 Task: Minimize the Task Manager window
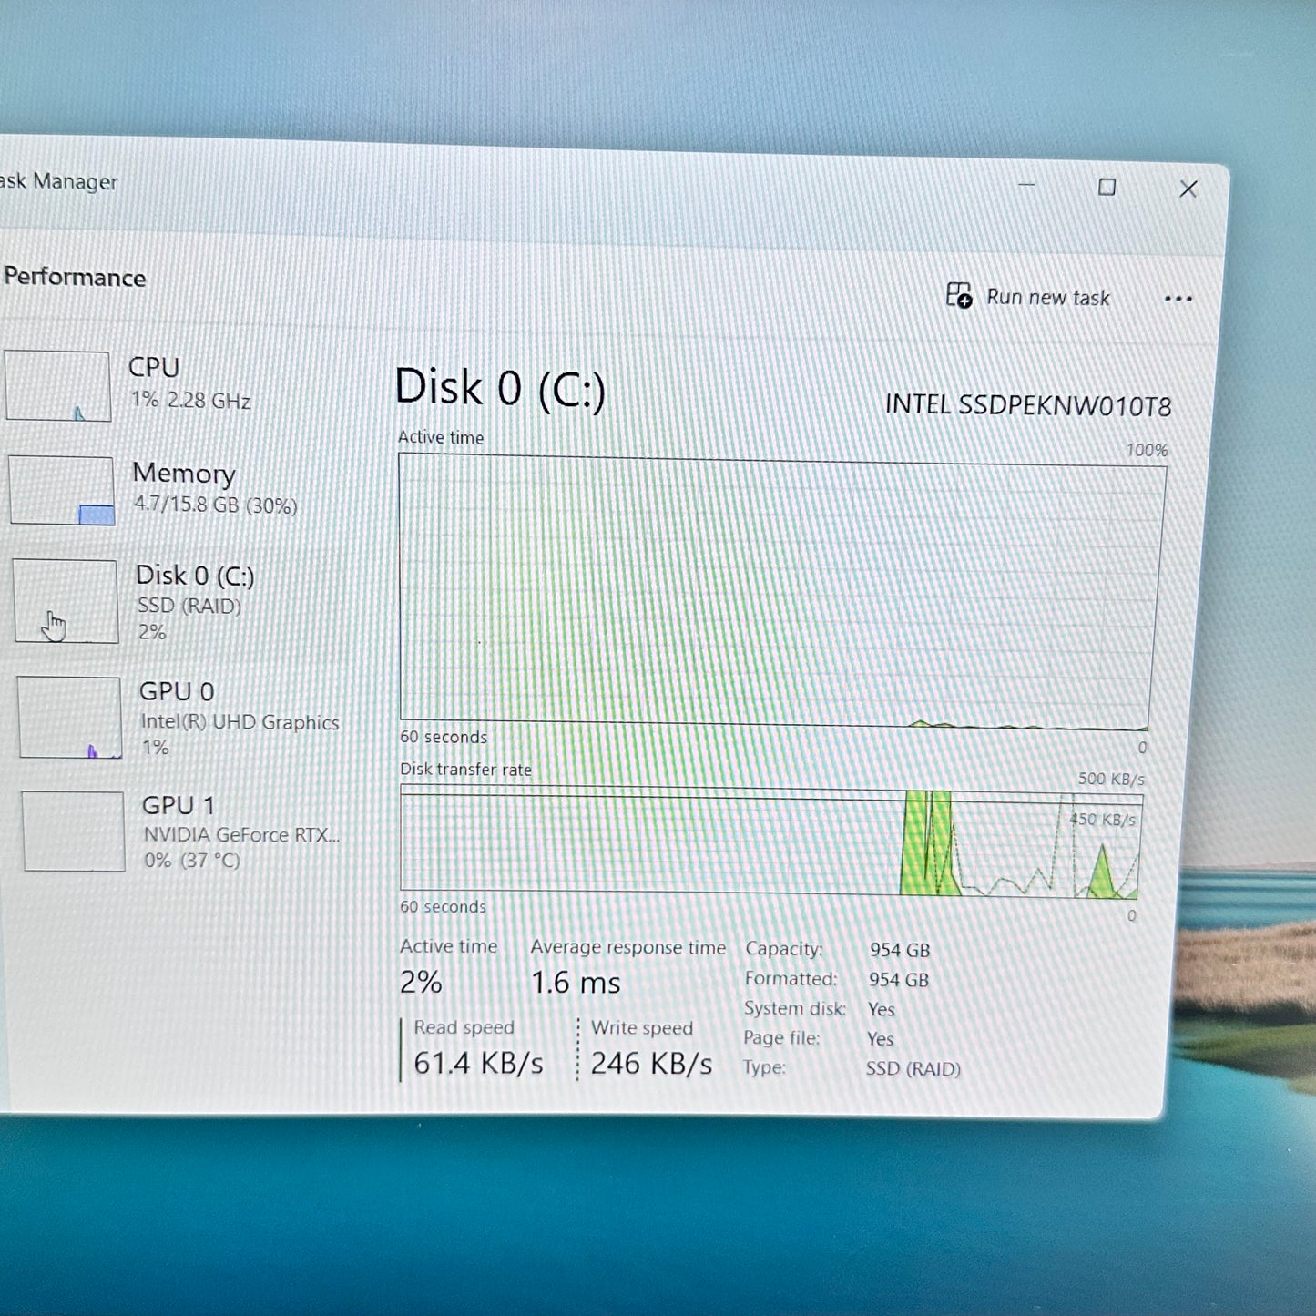(1026, 185)
